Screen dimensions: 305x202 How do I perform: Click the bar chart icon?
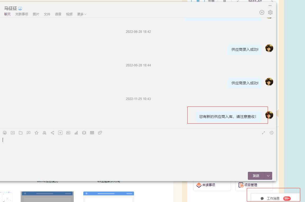(x=76, y=133)
